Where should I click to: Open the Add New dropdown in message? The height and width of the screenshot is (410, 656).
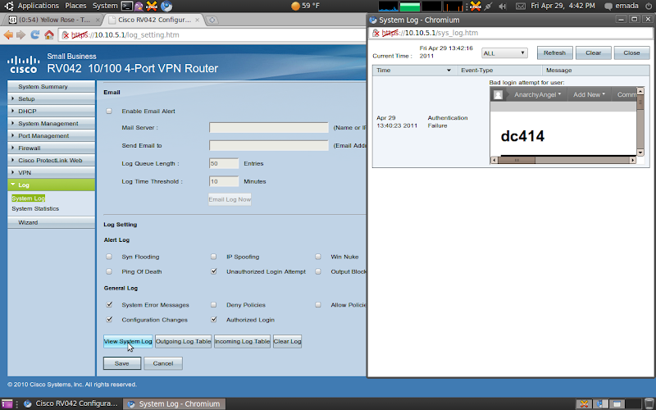(x=589, y=95)
